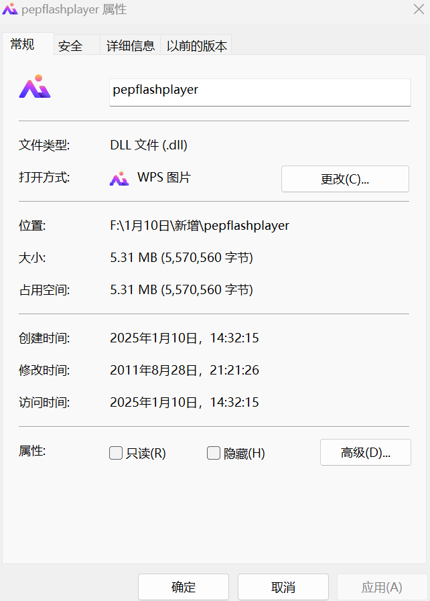Click the 大小 value 5.31 MB

(x=182, y=257)
